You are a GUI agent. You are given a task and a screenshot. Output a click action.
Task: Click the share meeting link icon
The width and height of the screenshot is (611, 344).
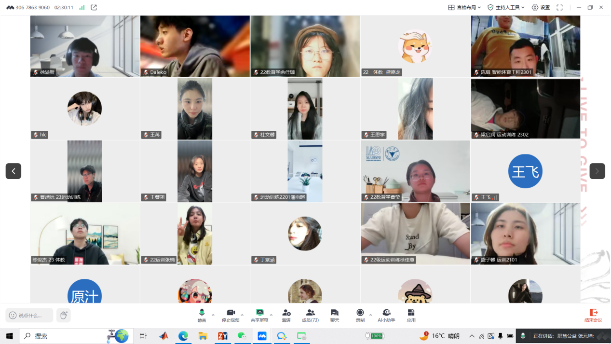click(94, 7)
